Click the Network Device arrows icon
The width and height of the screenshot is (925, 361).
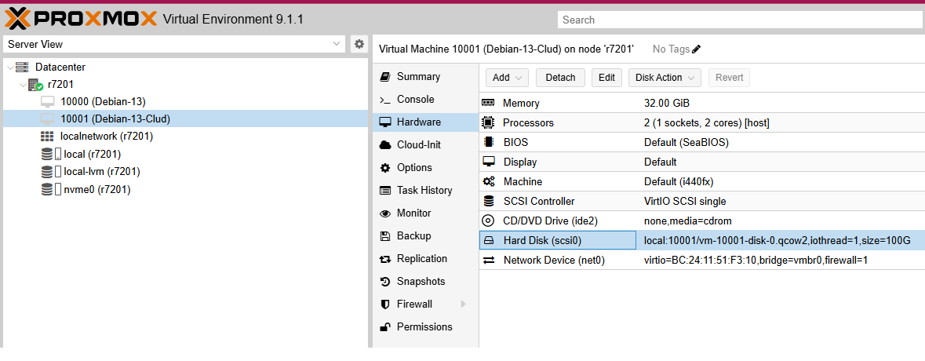(489, 261)
